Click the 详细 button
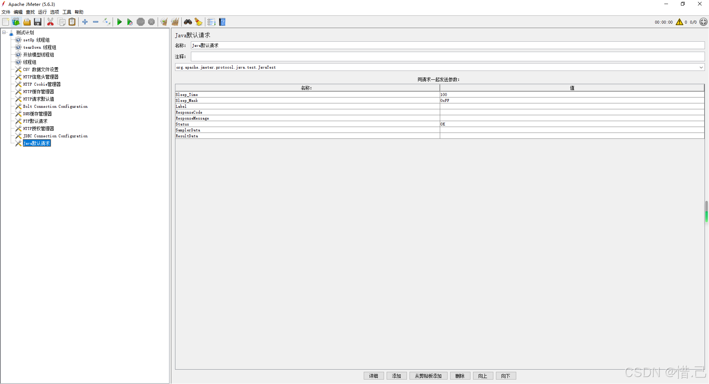 (374, 376)
